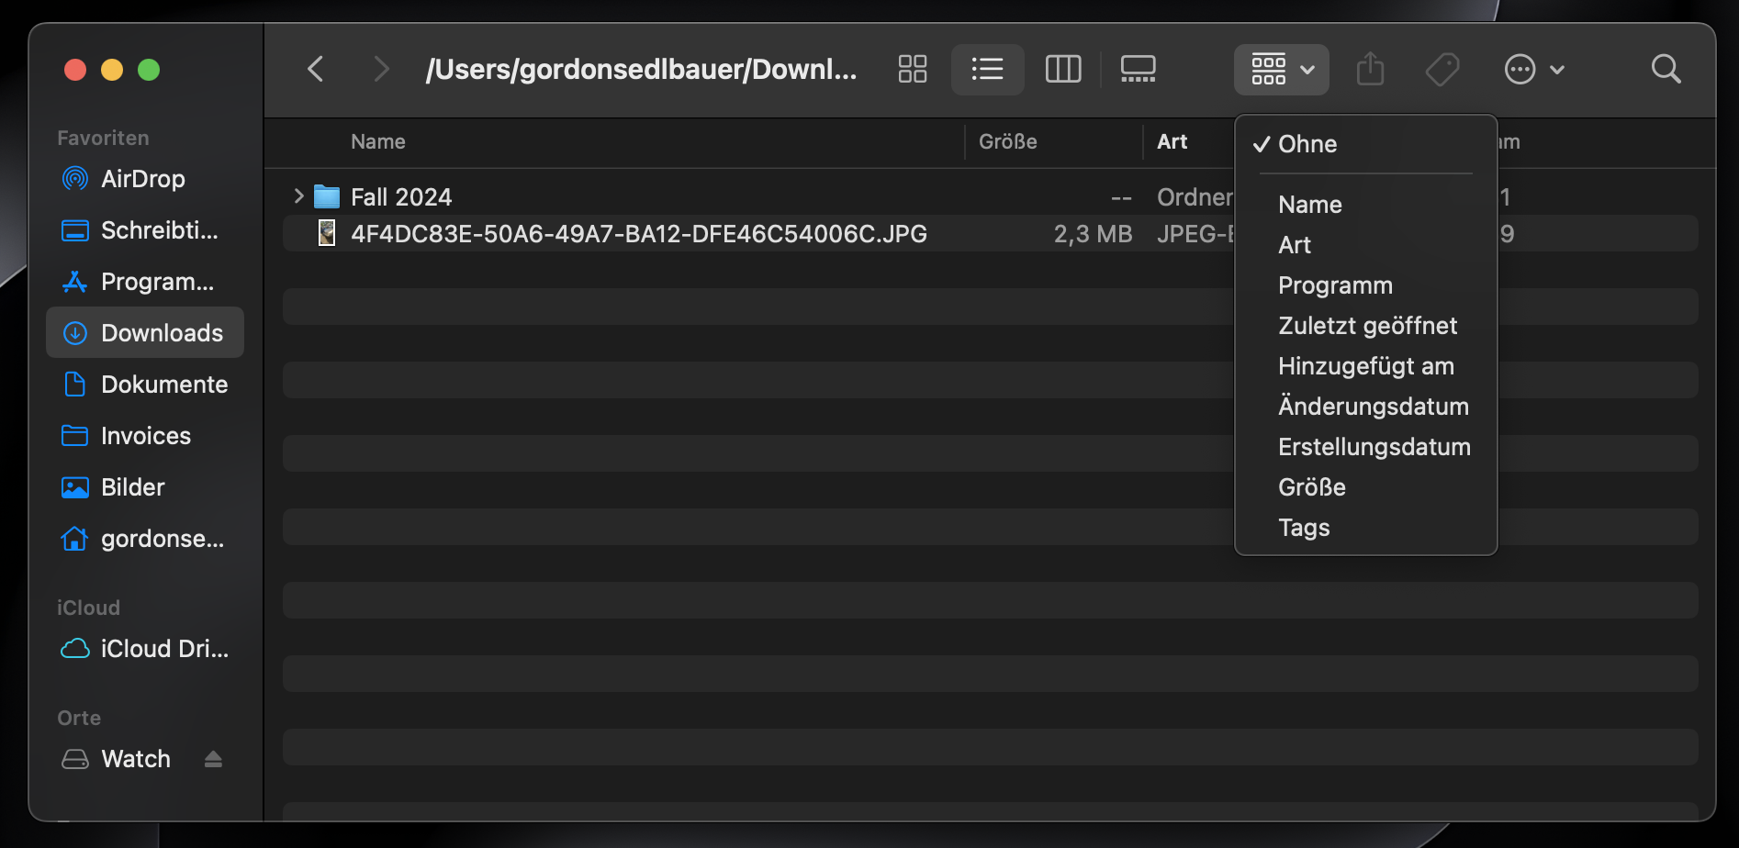Switch to gallery view

[1138, 69]
